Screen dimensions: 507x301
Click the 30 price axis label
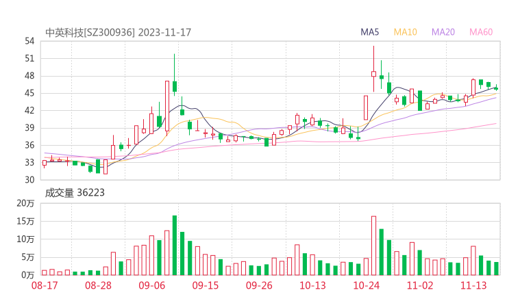(29, 180)
